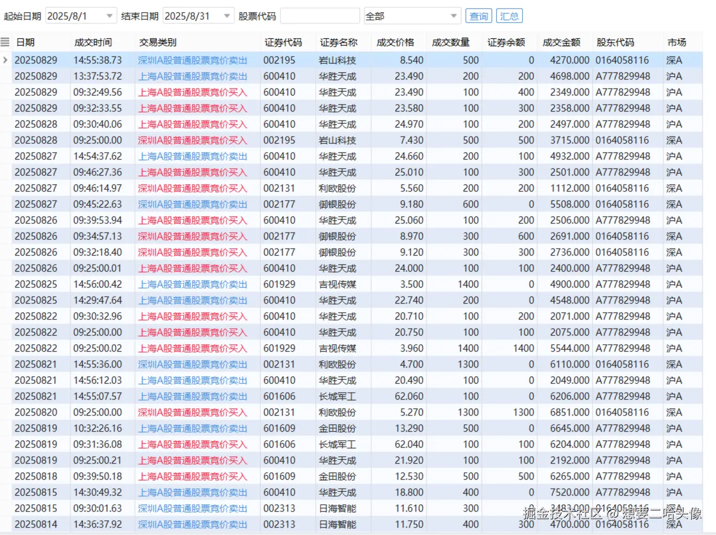This screenshot has width=716, height=535.
Task: Click the 成交数量 column header
Action: click(x=450, y=42)
